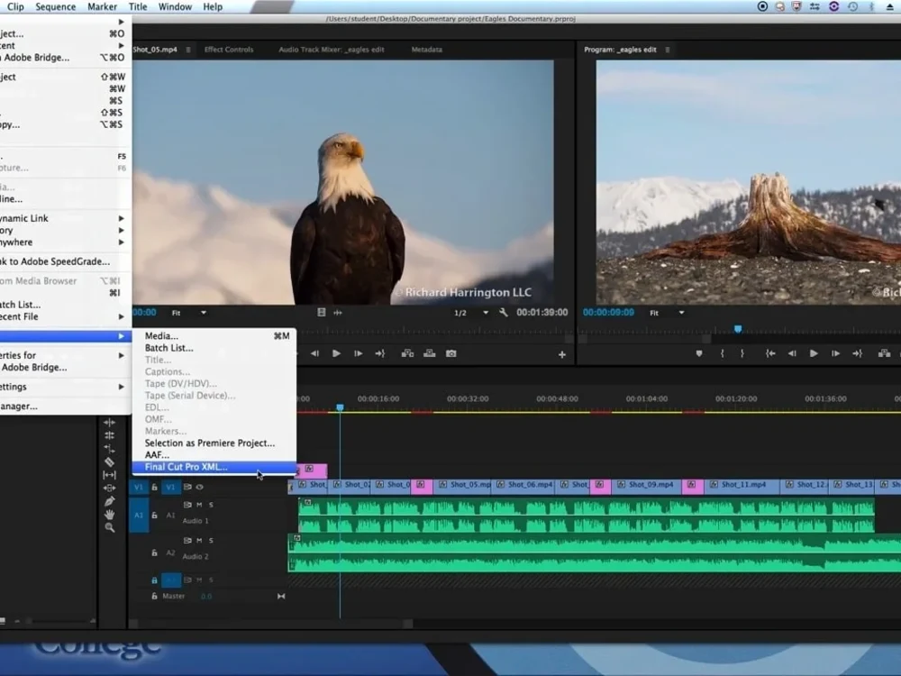Image resolution: width=901 pixels, height=676 pixels.
Task: Choose Selection as Premiere Project...
Action: [214, 443]
